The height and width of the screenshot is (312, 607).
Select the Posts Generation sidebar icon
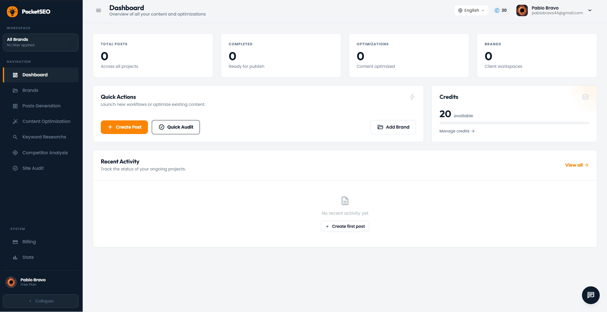pos(15,106)
